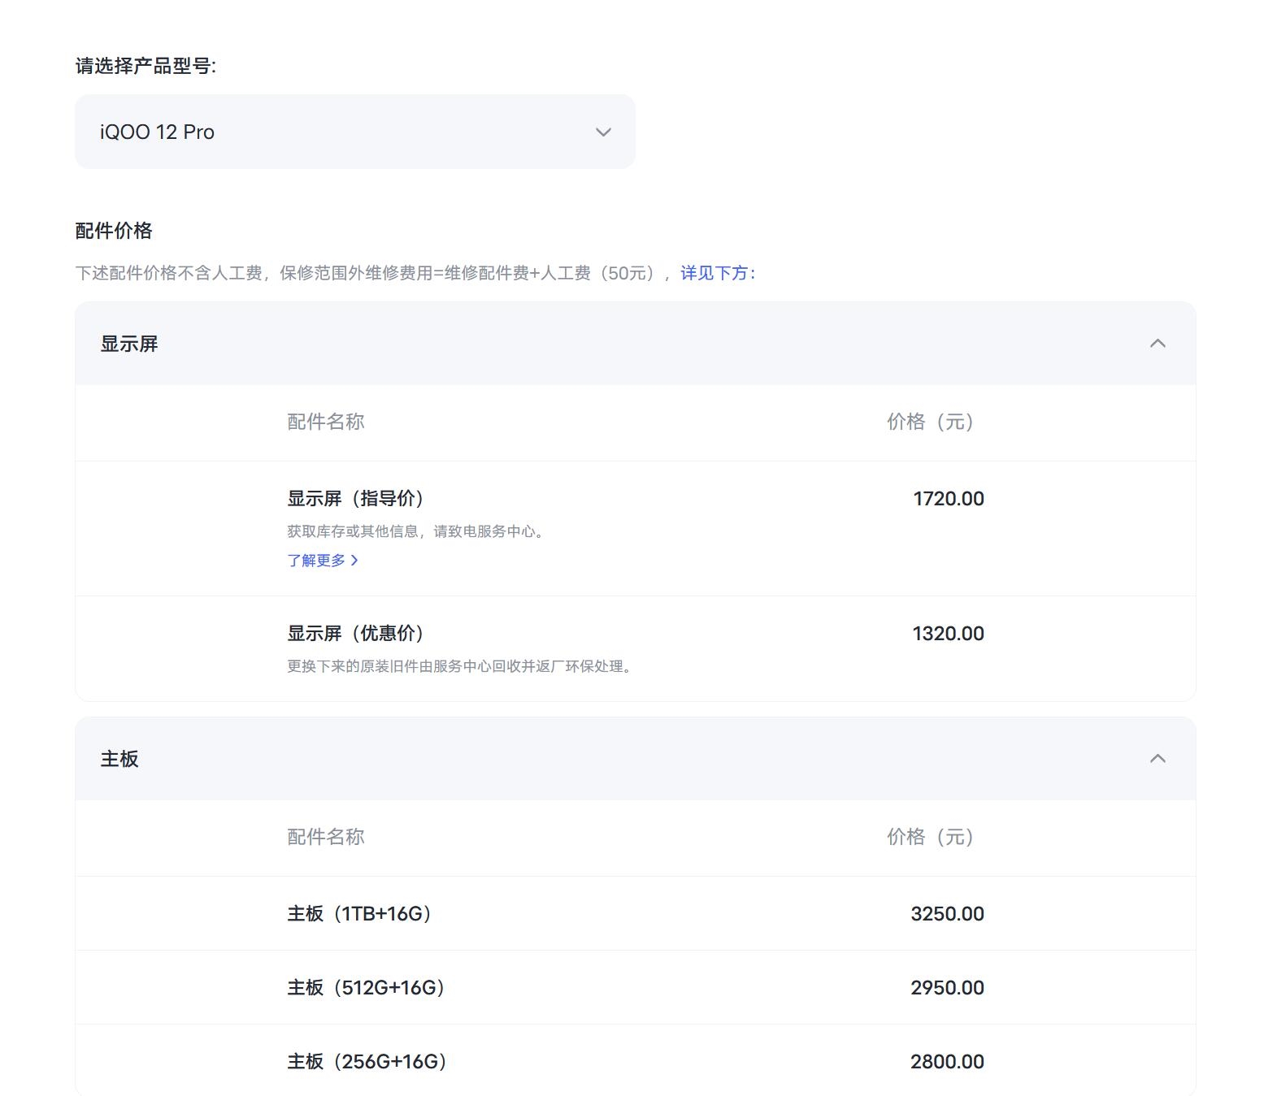This screenshot has width=1277, height=1096.
Task: Open the 了解更多 link
Action: point(316,561)
